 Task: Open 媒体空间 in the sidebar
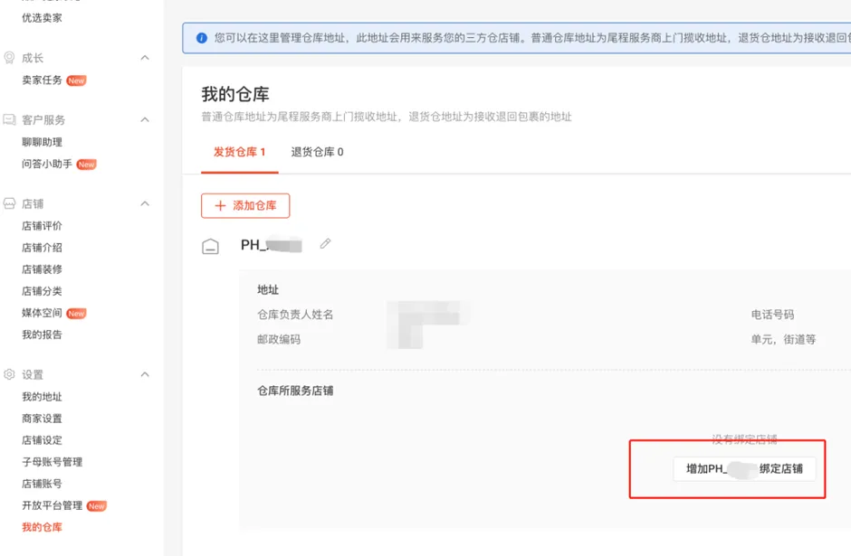(43, 312)
